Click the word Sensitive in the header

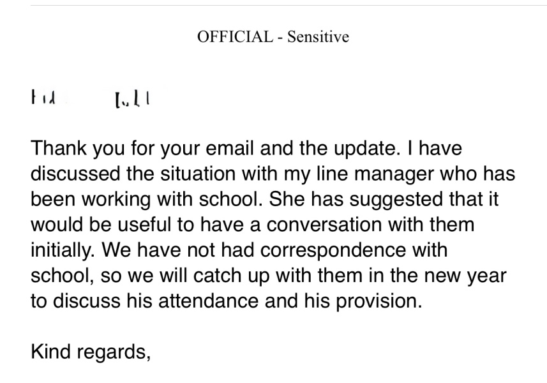[317, 37]
